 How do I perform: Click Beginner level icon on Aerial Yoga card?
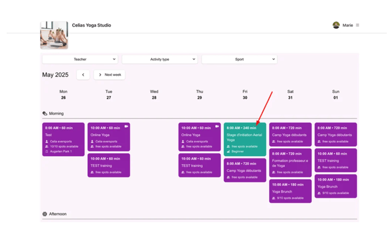point(228,152)
